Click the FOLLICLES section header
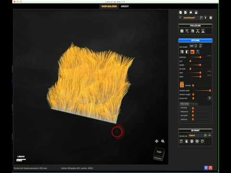The width and height of the screenshot is (231, 173). [195, 26]
